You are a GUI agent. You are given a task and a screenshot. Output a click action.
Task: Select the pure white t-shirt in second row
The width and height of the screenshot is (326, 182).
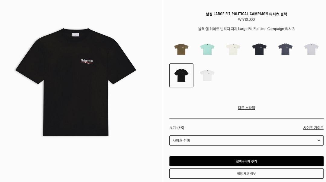207,75
